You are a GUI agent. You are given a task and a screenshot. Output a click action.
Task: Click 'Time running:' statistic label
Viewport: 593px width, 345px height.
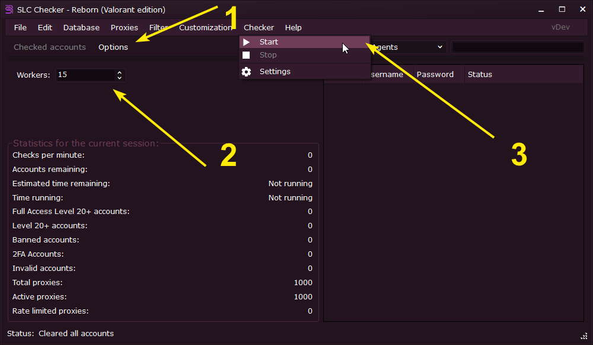[37, 197]
